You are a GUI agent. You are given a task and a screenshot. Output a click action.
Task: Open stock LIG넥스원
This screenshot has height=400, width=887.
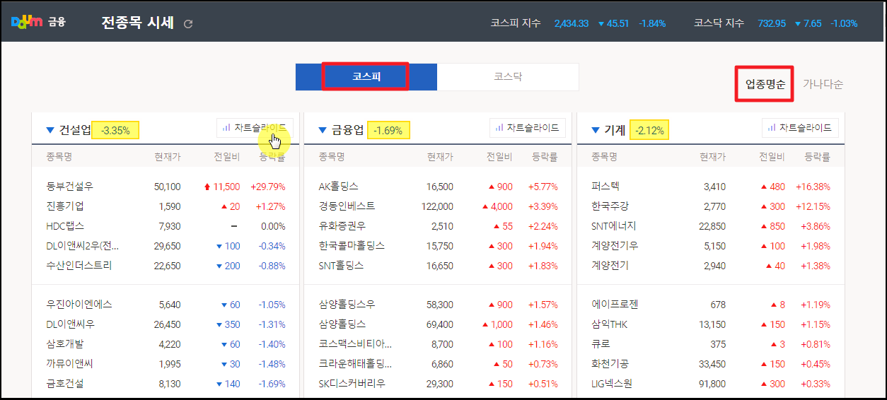click(613, 384)
